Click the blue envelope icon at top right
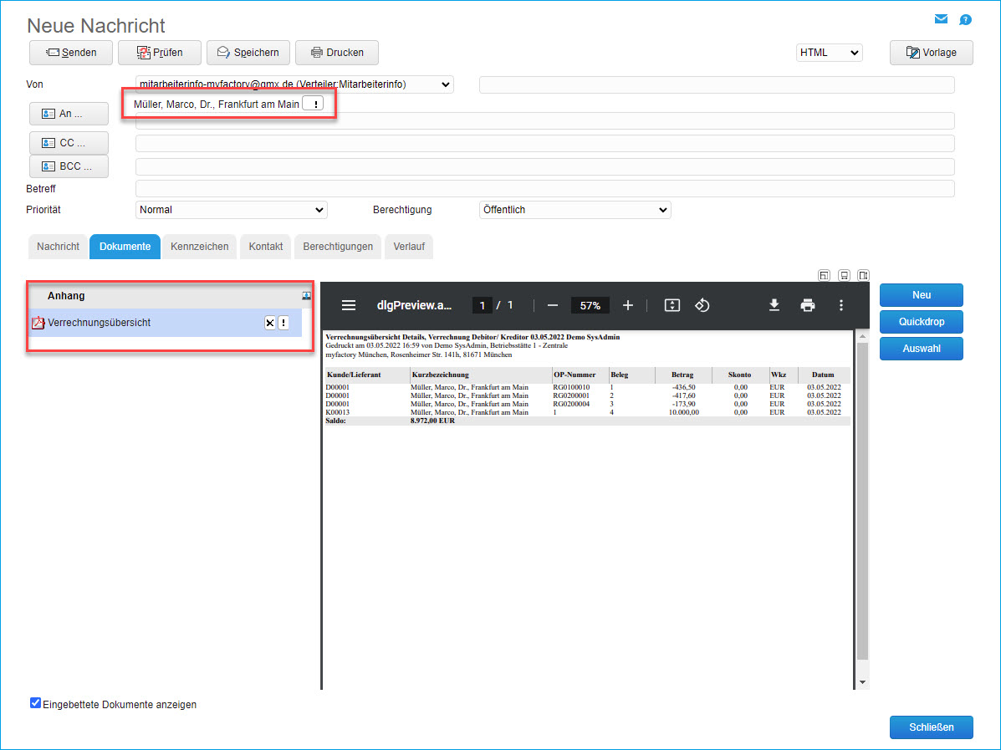The image size is (1001, 750). [x=941, y=19]
